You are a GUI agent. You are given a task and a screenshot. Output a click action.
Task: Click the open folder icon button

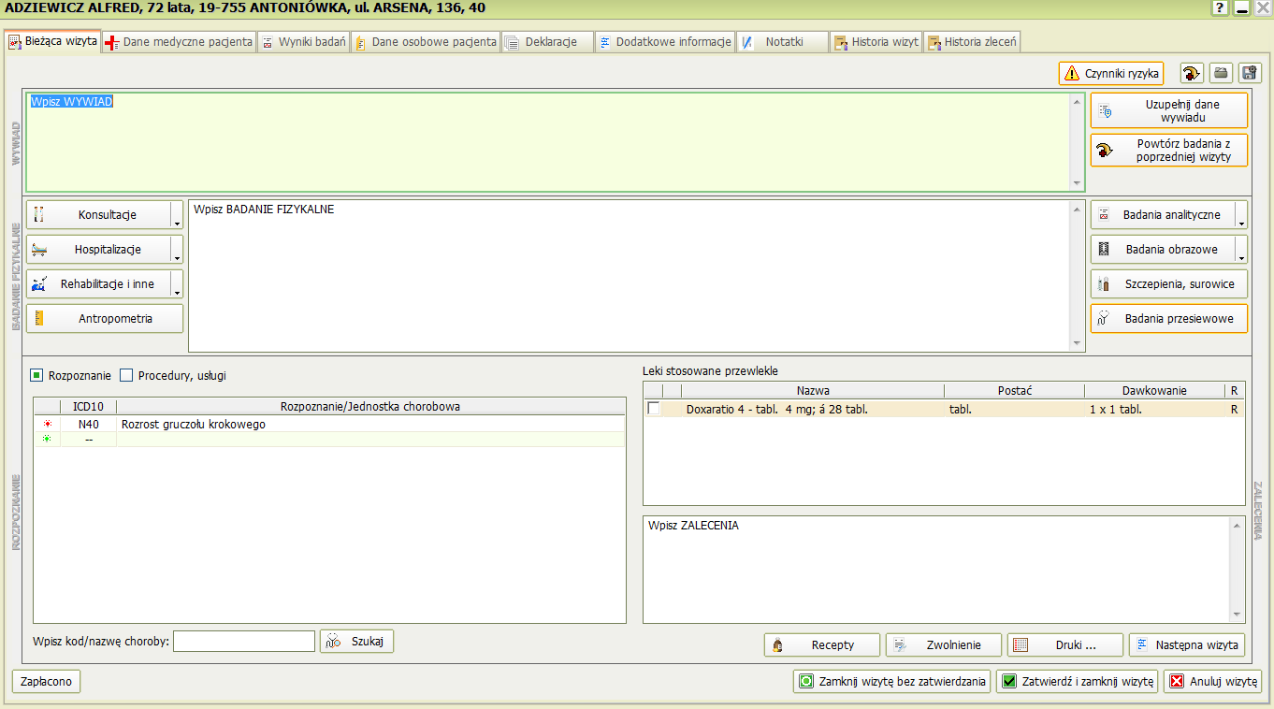pyautogui.click(x=1221, y=73)
